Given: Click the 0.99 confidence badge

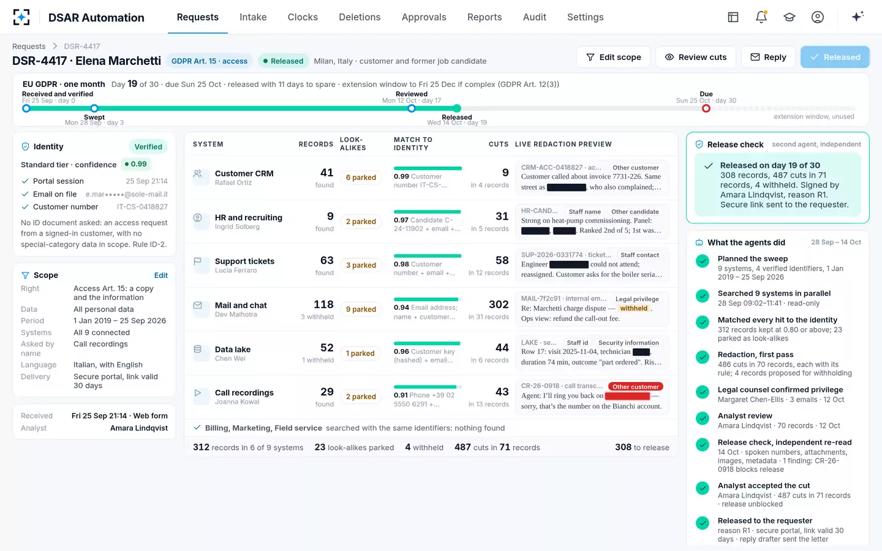Looking at the screenshot, I should pos(135,164).
